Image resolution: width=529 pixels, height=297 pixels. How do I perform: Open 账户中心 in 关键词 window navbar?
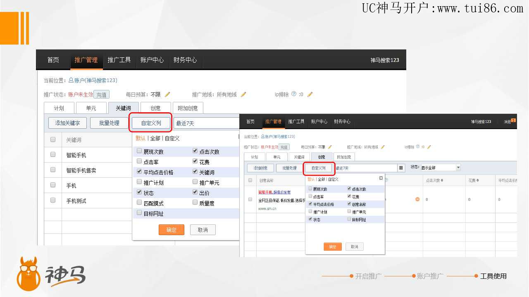(152, 60)
